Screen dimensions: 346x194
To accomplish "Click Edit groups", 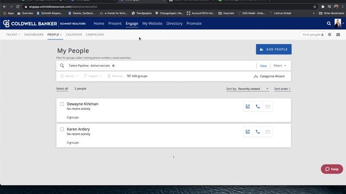I will pos(137,76).
